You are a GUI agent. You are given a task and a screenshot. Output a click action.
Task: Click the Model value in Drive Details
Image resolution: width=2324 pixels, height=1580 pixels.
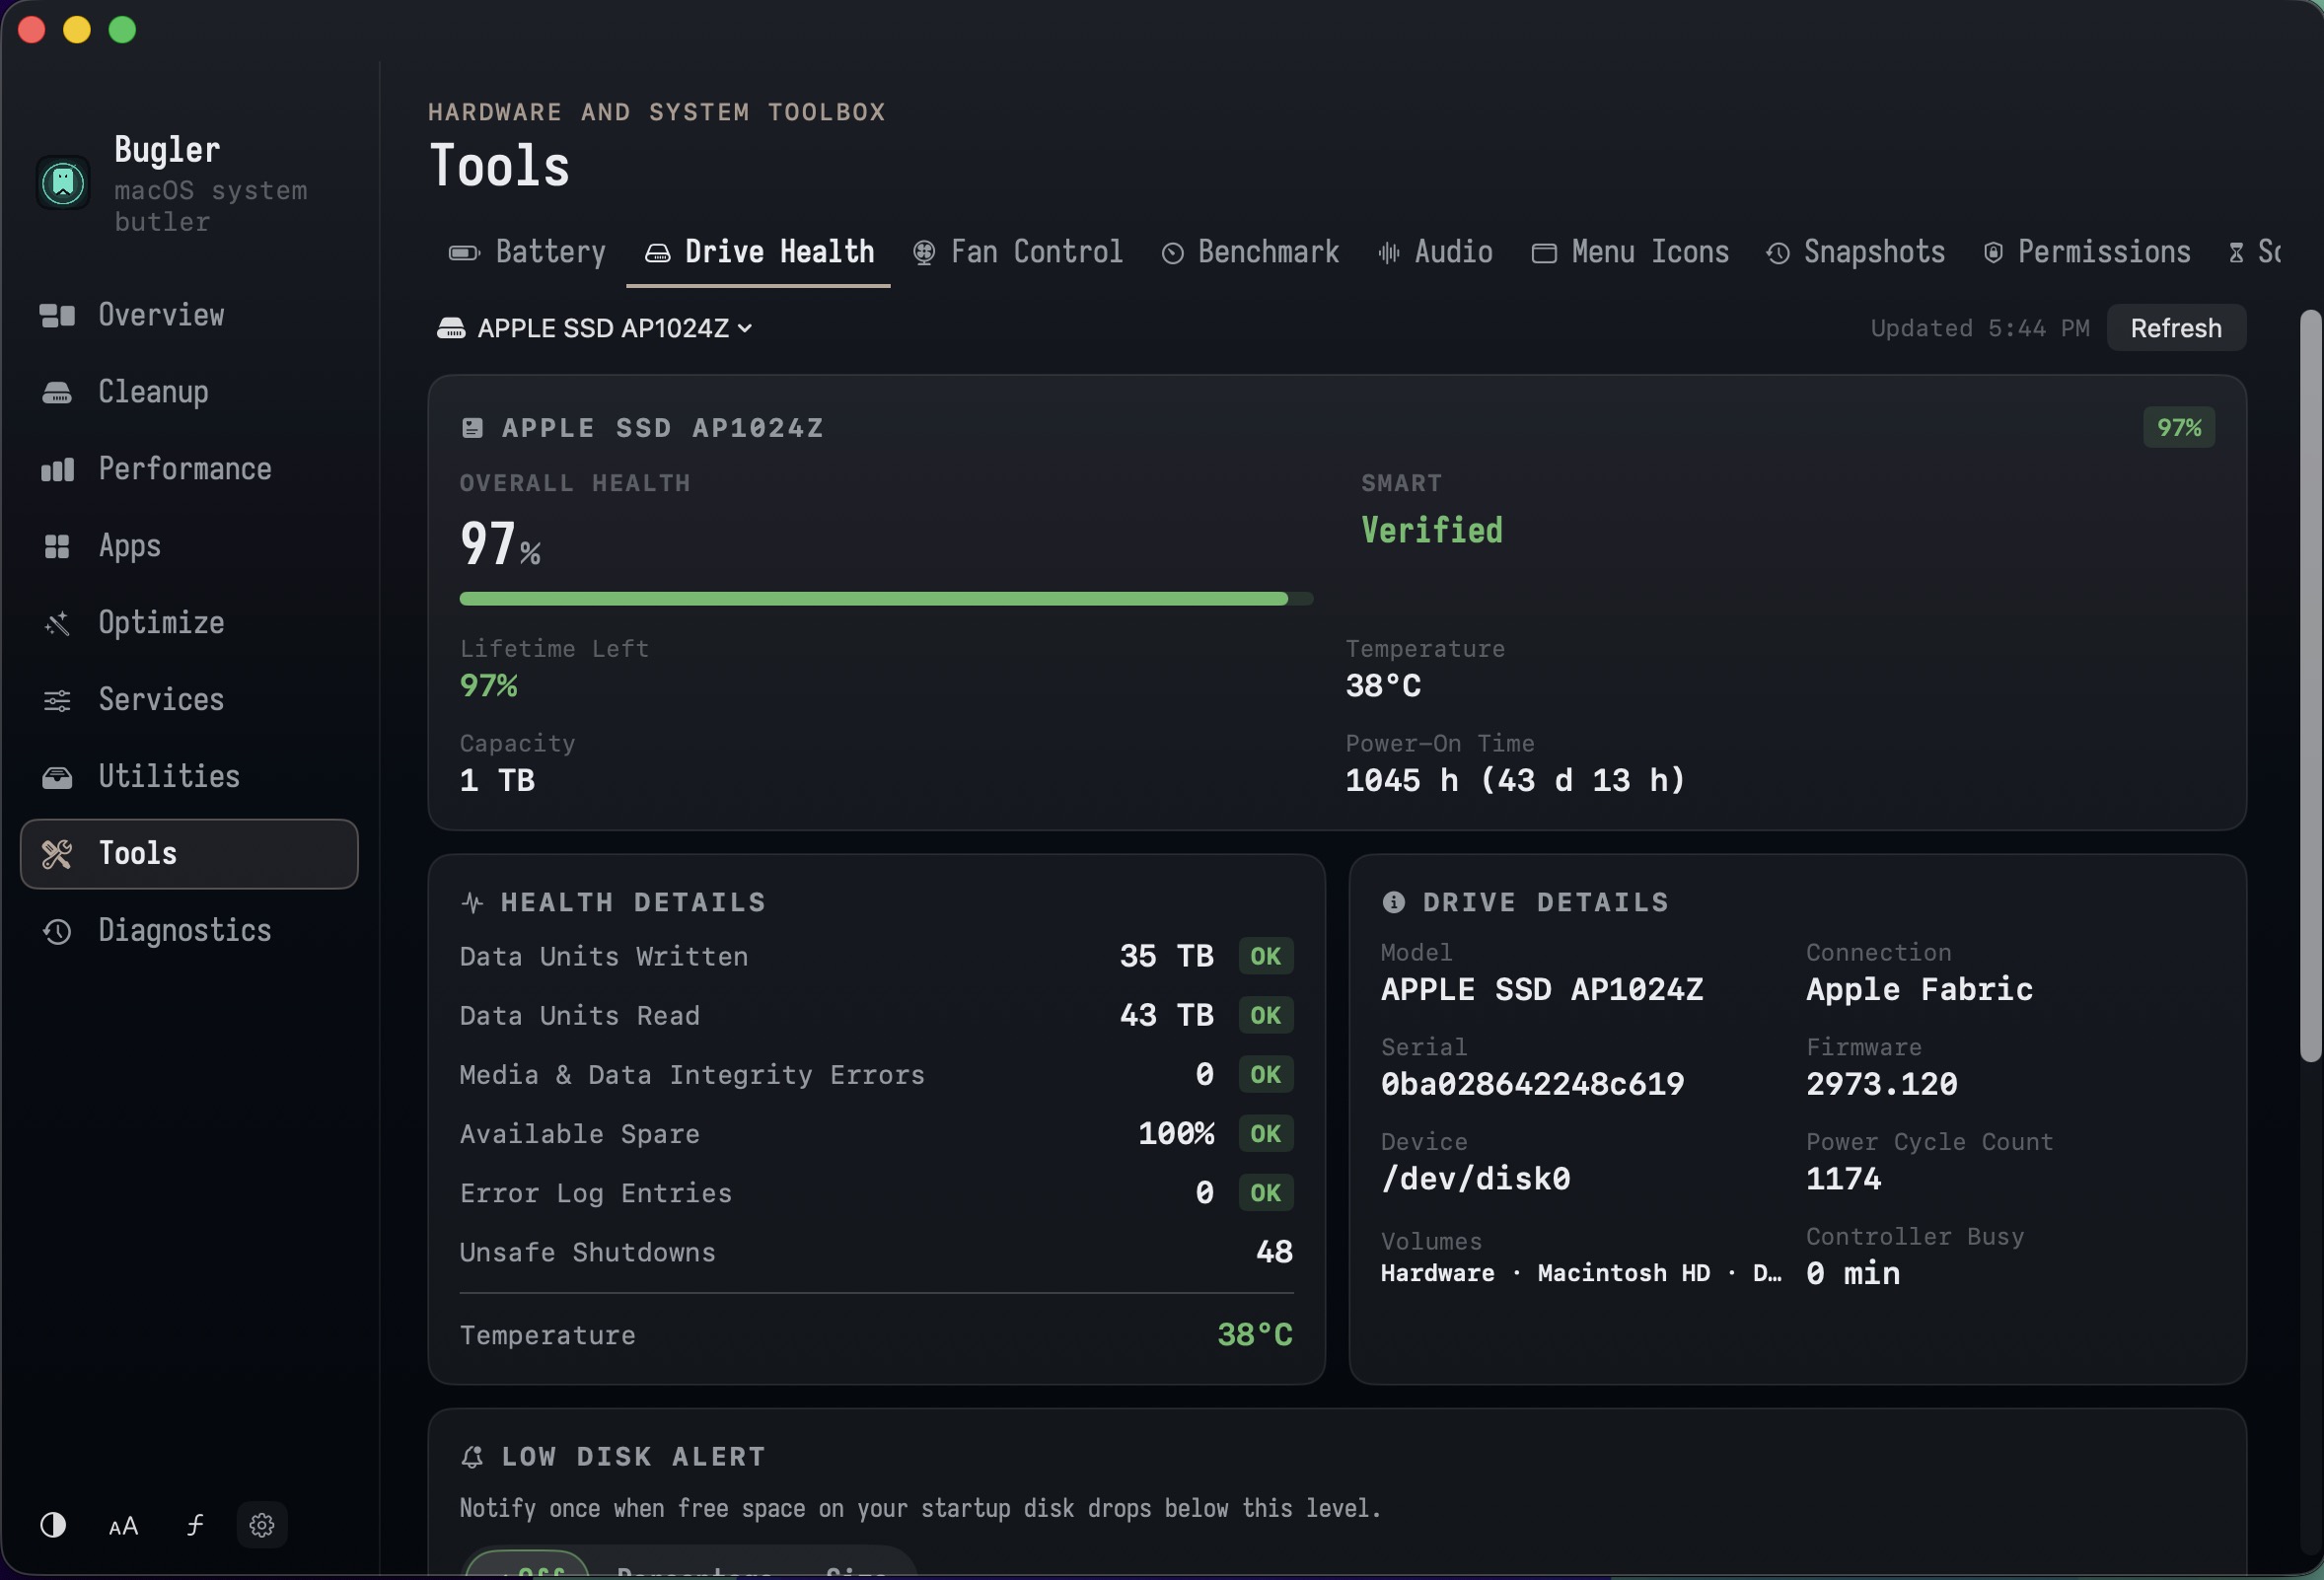click(x=1542, y=989)
